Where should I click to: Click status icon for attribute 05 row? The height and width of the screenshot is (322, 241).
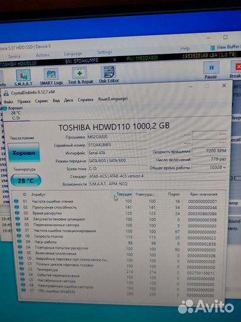pyautogui.click(x=18, y=225)
